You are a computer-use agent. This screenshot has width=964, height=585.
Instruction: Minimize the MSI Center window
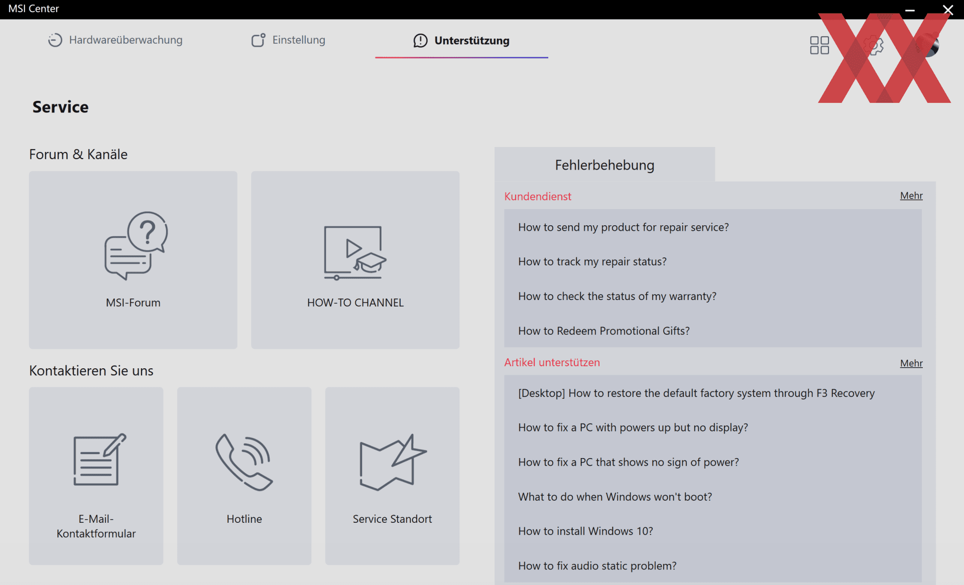(910, 10)
